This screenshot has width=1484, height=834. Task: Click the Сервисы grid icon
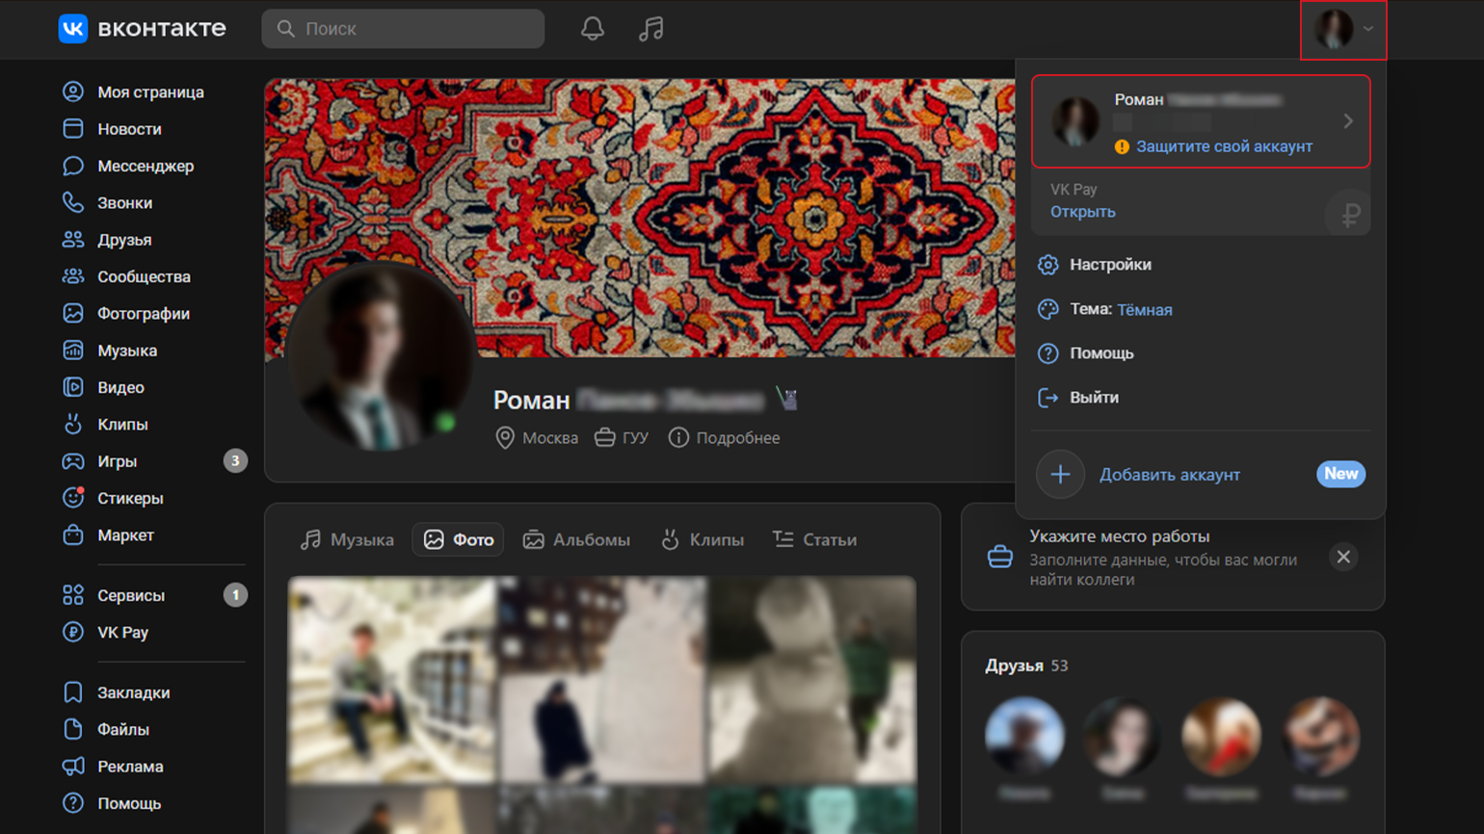(73, 595)
